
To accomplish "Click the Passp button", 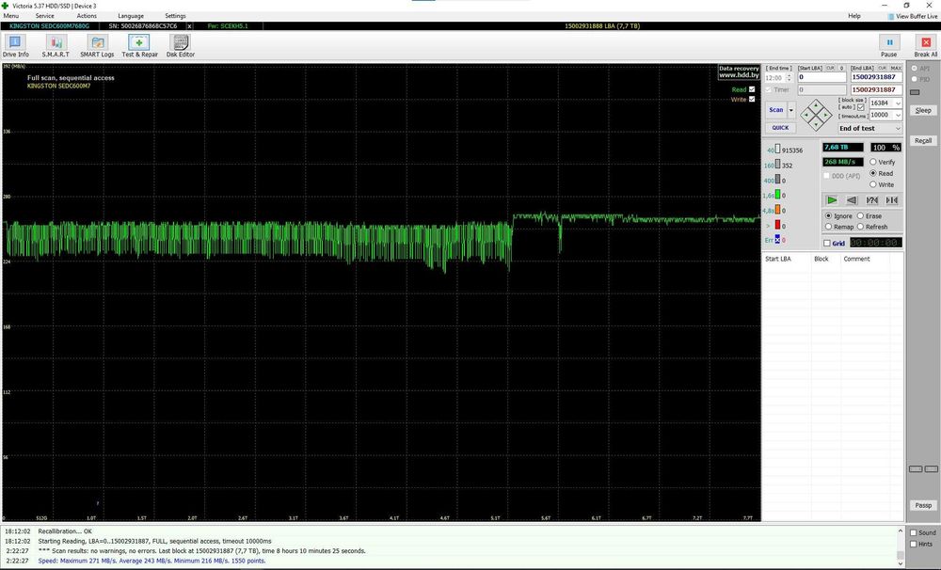I will pyautogui.click(x=923, y=505).
